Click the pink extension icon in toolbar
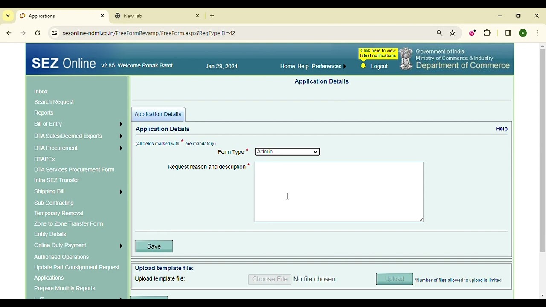This screenshot has width=546, height=307. click(x=472, y=33)
